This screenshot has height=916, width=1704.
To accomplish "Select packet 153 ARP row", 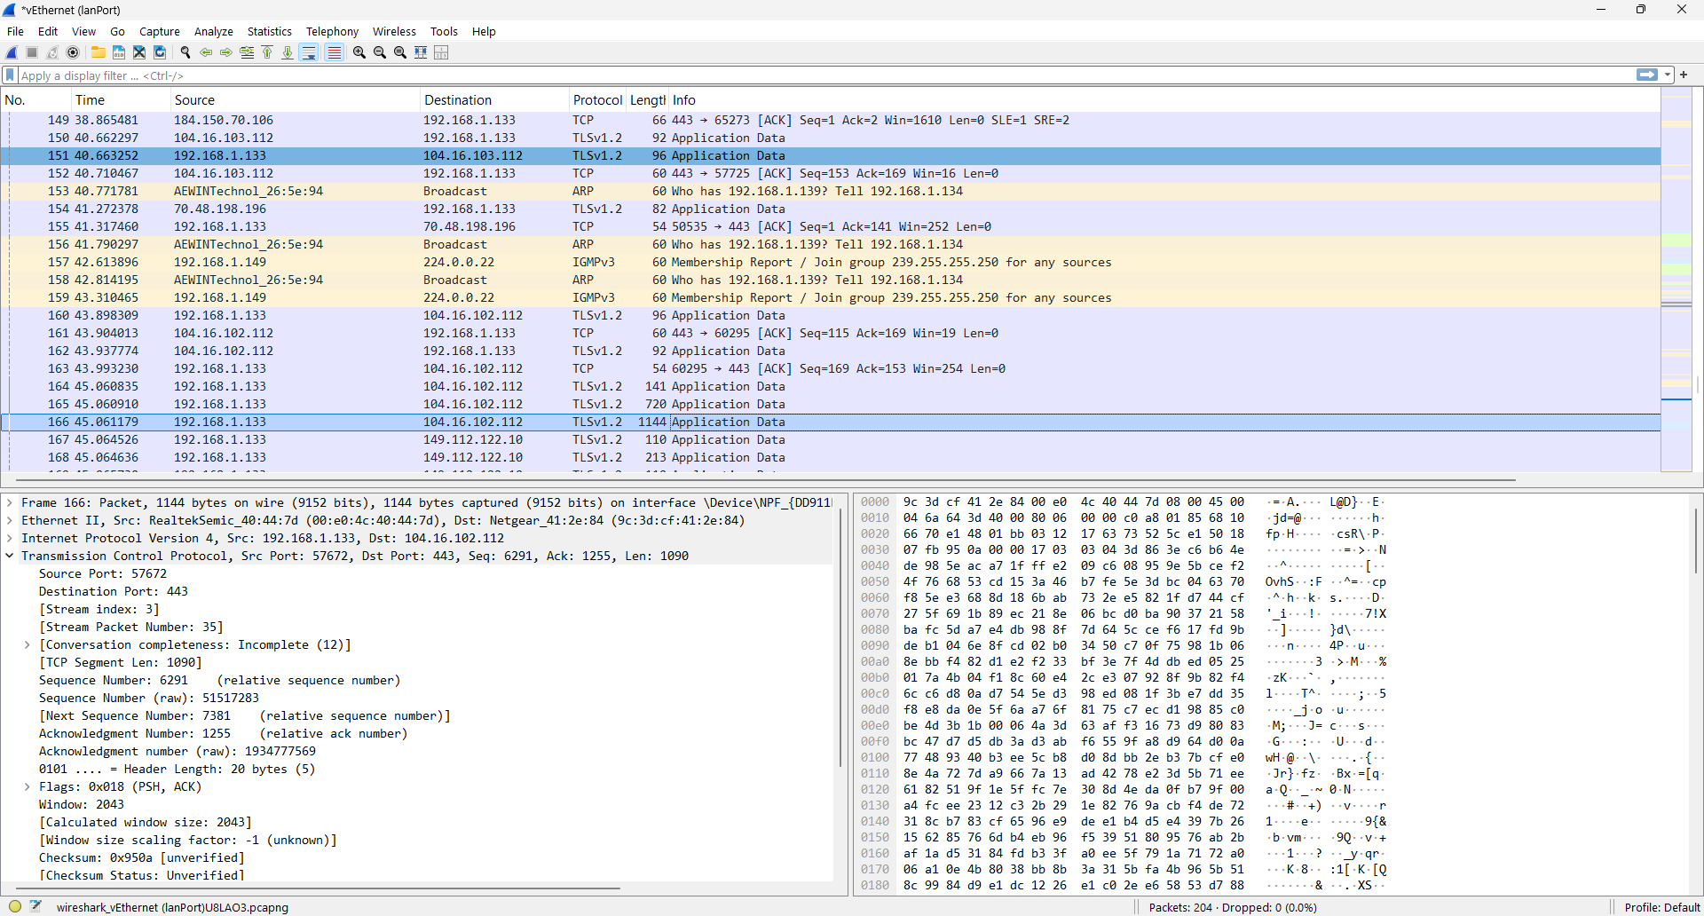I will pos(830,191).
